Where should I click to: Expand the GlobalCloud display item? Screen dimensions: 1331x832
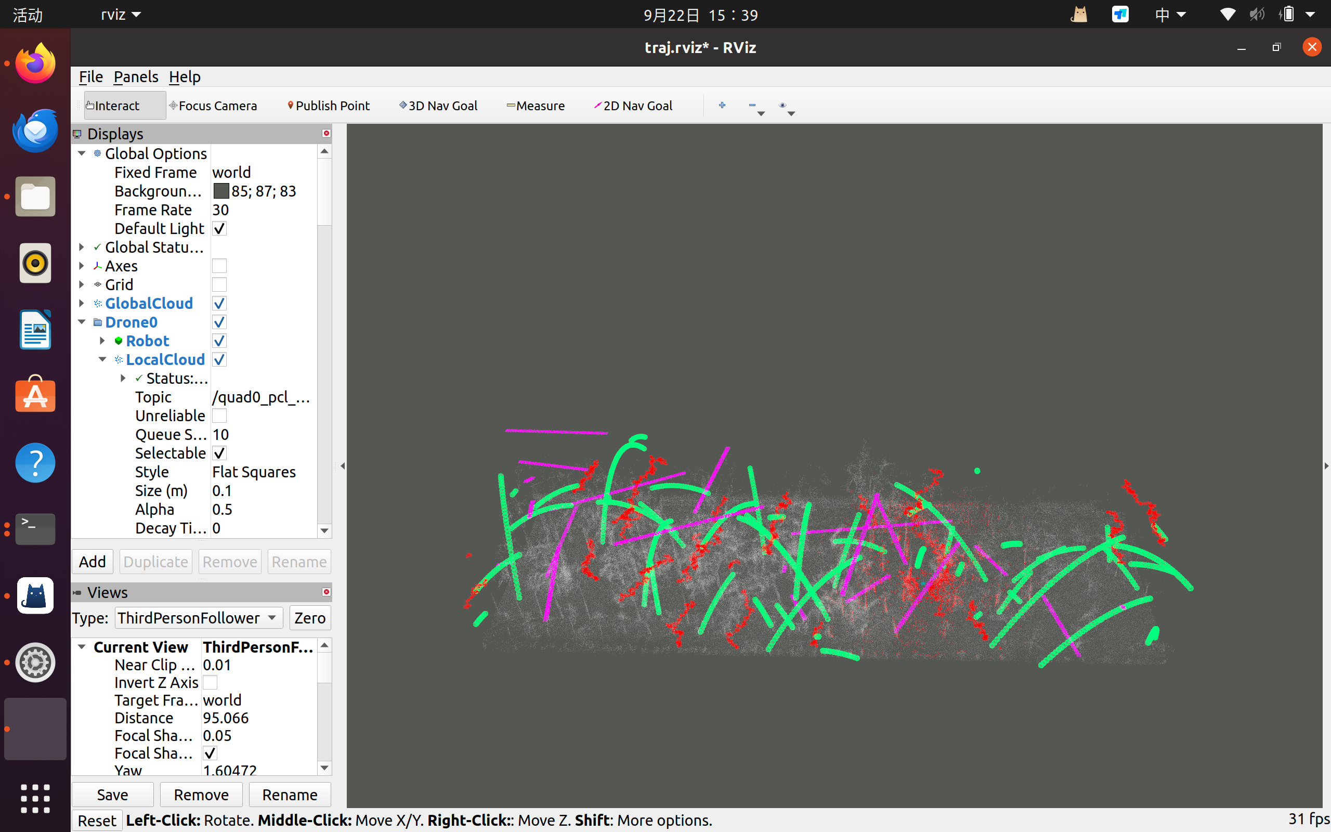coord(82,303)
